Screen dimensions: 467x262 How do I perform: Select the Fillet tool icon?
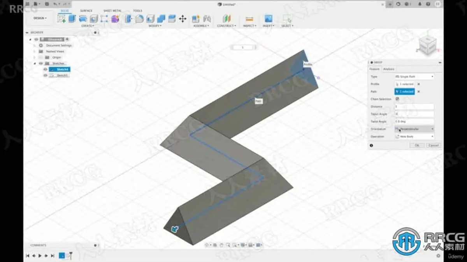point(139,19)
